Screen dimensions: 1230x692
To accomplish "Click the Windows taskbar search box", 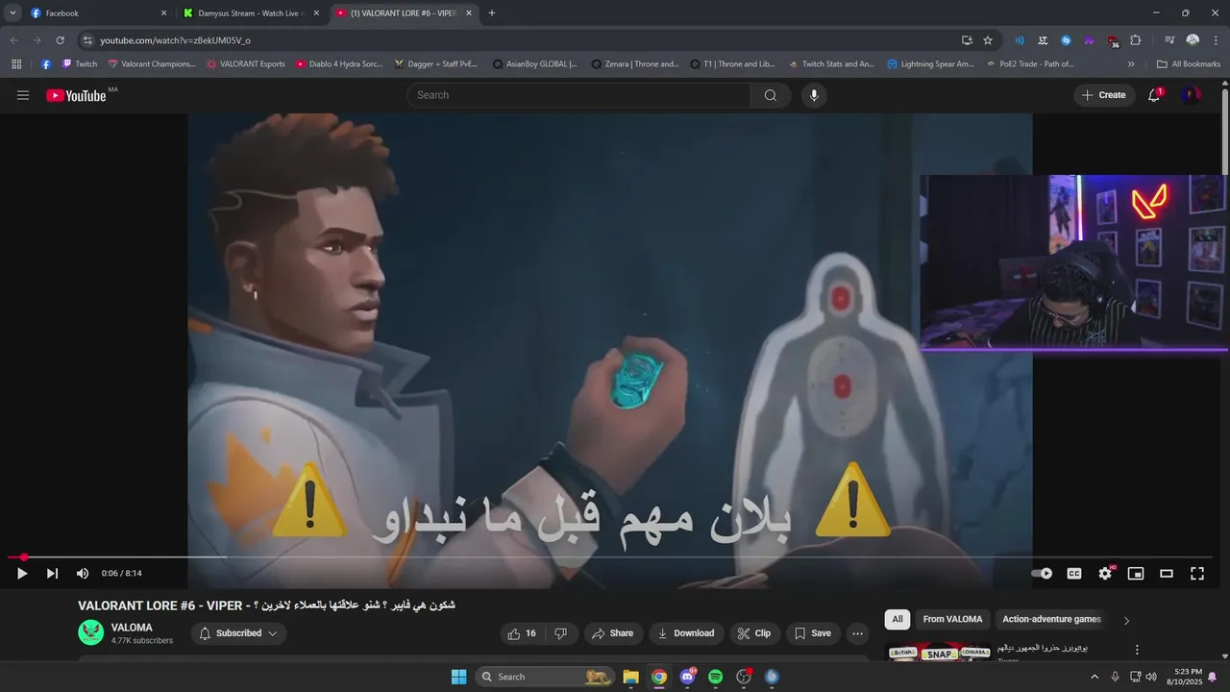I will coord(545,677).
